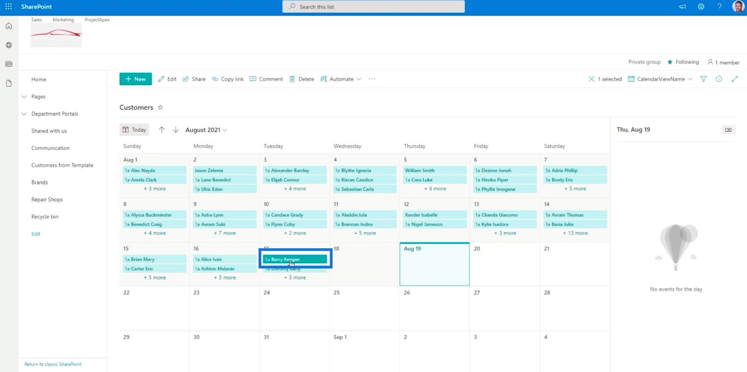Open the Alec Nayda event
This screenshot has height=372, width=747.
(155, 170)
